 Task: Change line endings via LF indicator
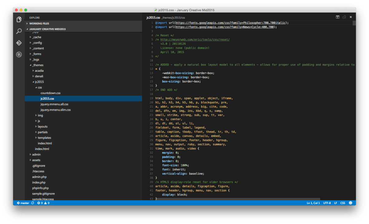click(335, 203)
